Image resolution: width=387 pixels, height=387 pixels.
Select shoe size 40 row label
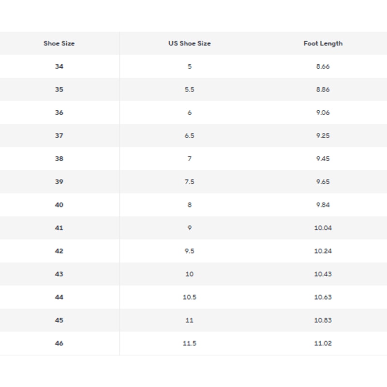[x=59, y=205]
